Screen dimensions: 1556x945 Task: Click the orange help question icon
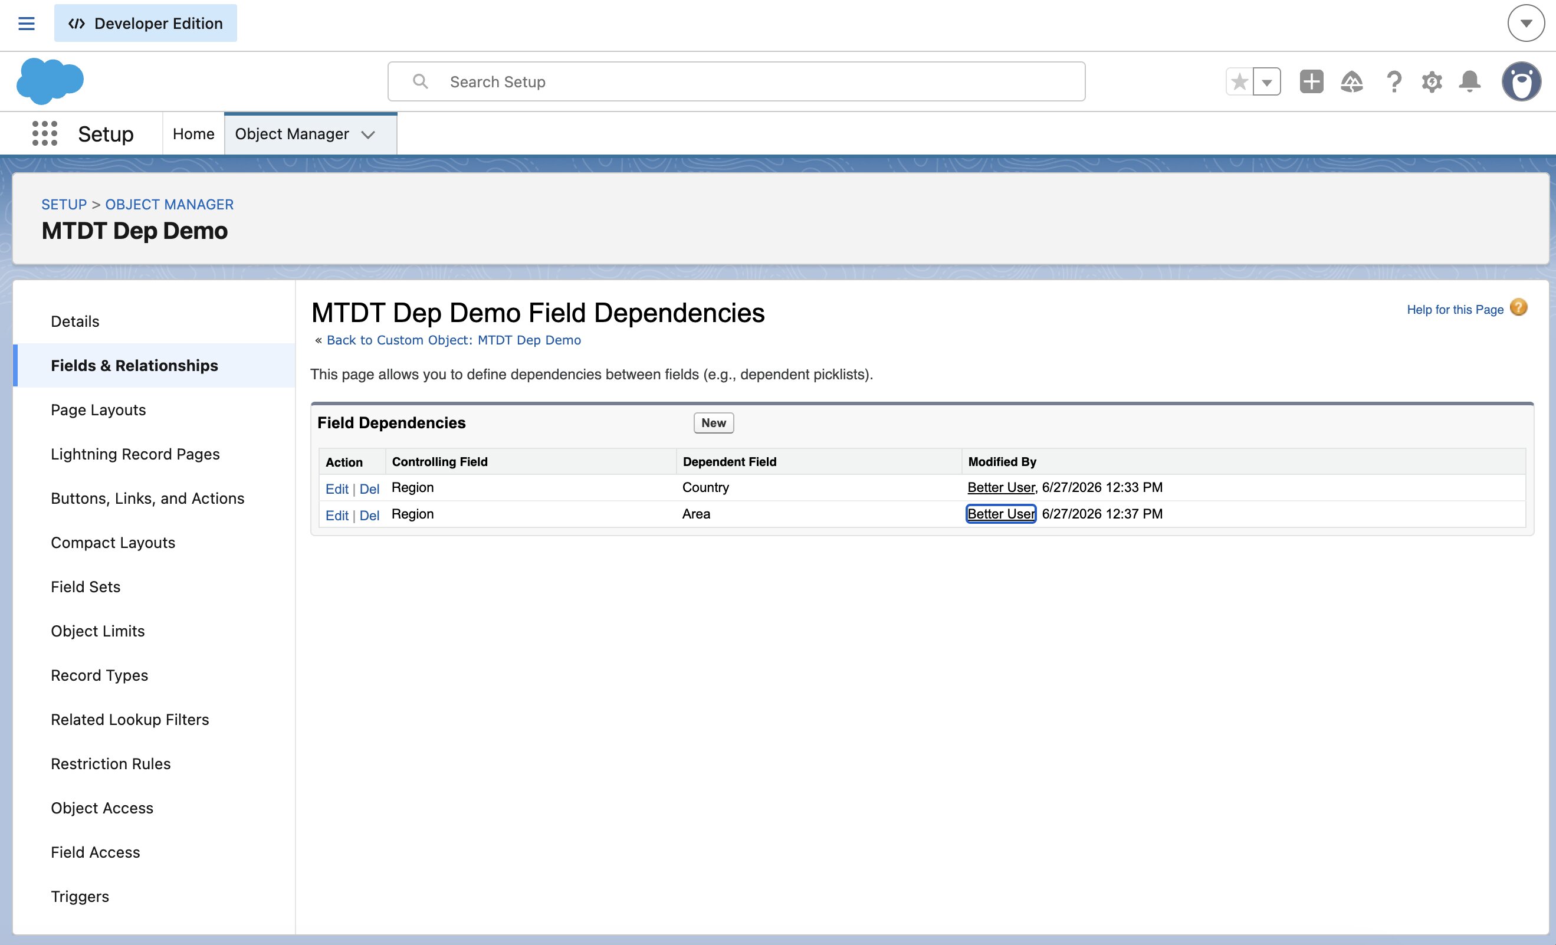tap(1518, 308)
